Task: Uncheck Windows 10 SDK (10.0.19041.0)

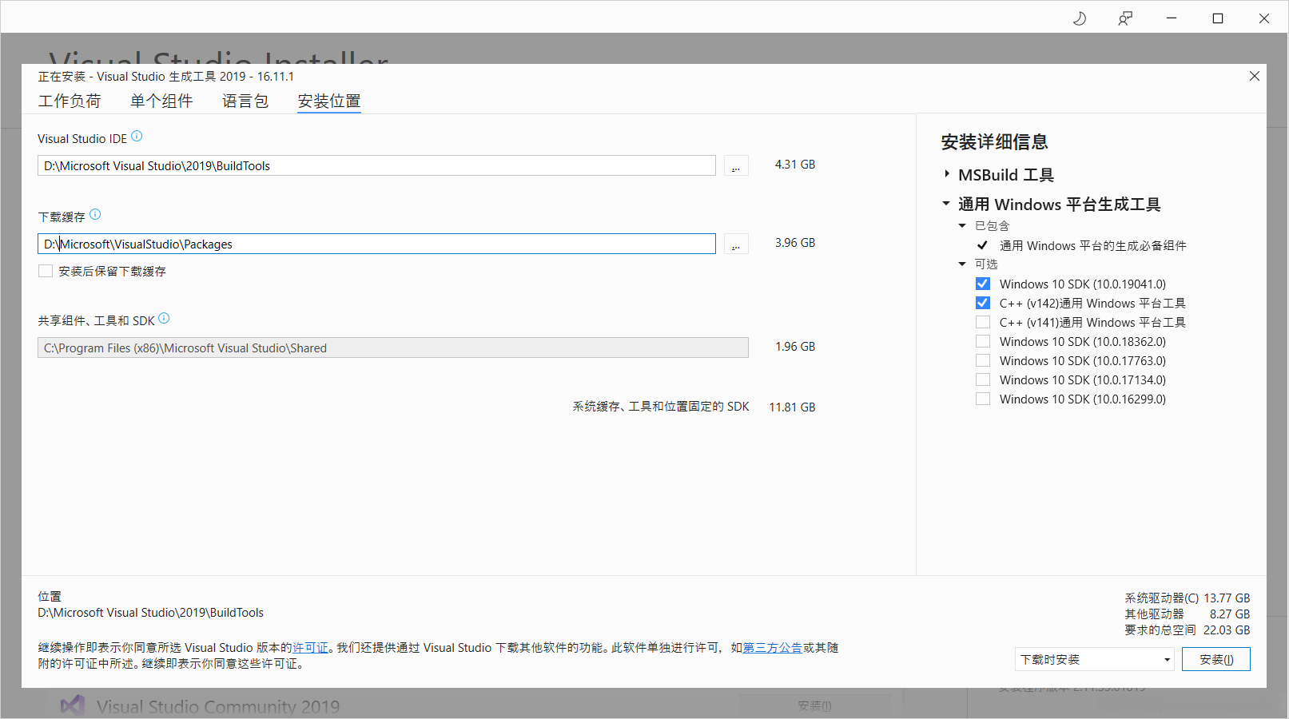Action: tap(983, 284)
